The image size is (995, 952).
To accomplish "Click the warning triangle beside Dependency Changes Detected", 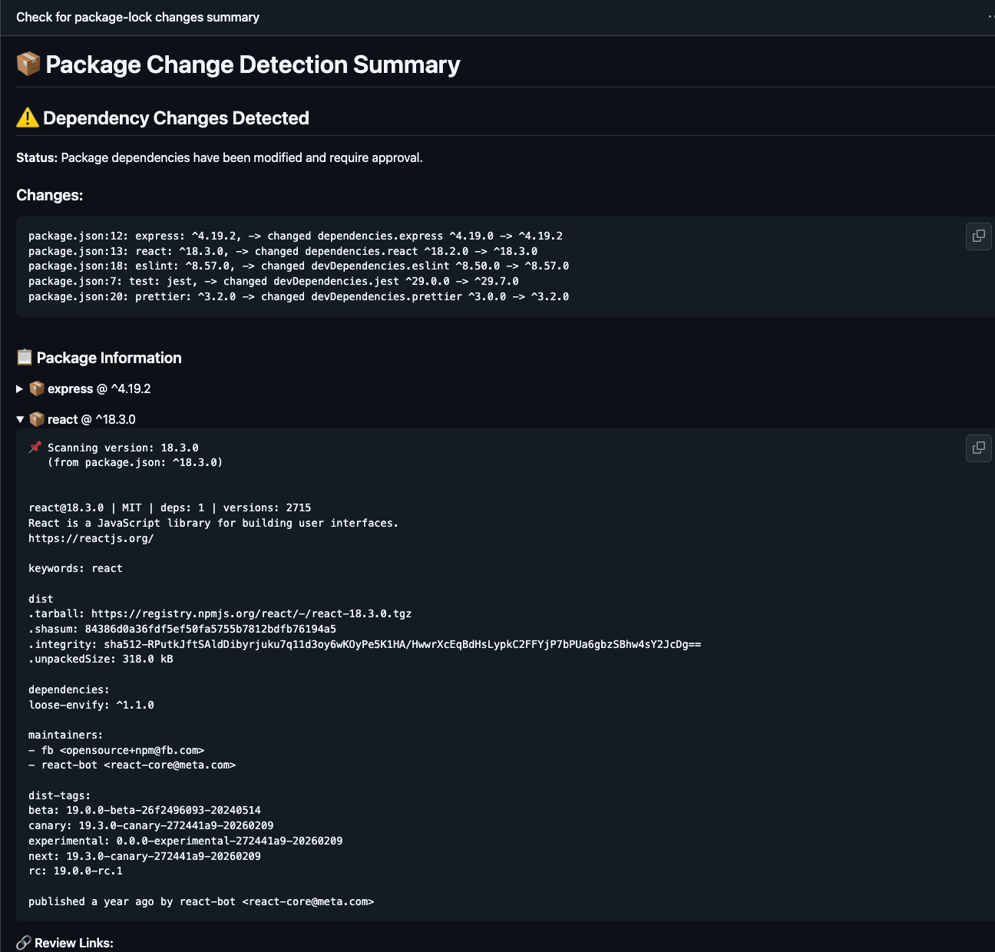I will pos(26,117).
